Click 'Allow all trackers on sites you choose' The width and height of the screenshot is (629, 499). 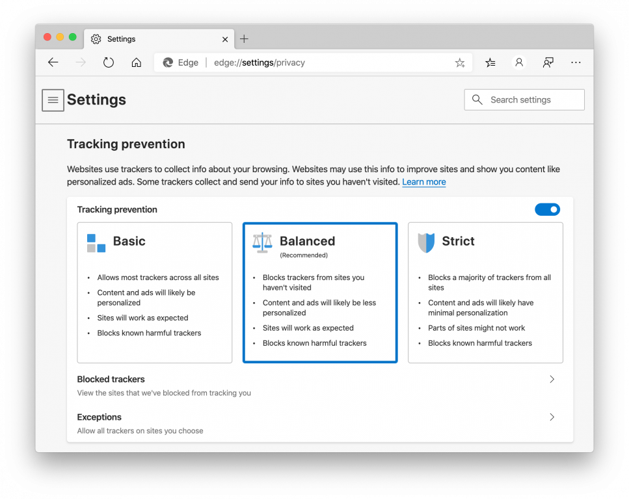pos(140,431)
